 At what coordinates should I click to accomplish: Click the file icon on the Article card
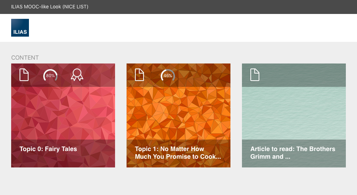click(255, 75)
